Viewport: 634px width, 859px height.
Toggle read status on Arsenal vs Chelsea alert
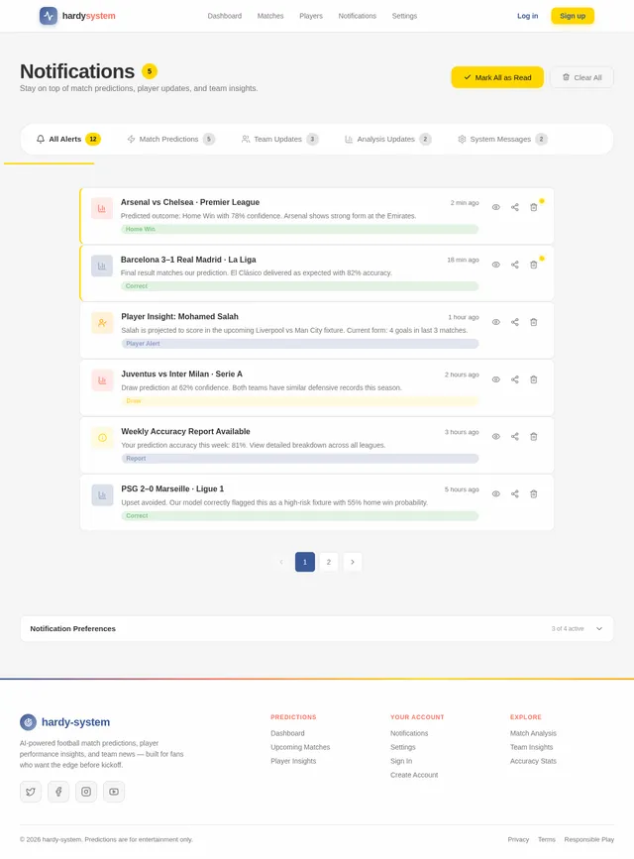(x=496, y=207)
